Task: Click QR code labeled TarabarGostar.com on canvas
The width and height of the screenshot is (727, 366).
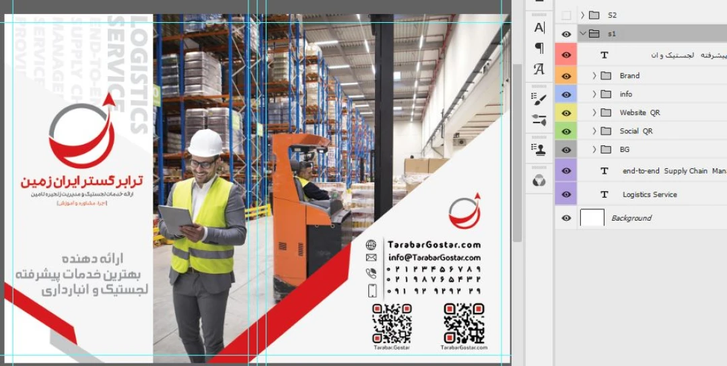Action: coord(464,324)
